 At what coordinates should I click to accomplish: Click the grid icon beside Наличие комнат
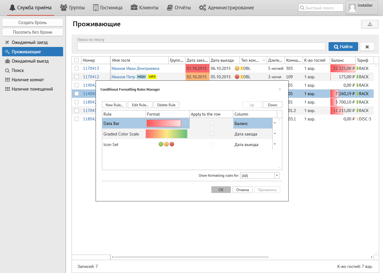point(7,80)
